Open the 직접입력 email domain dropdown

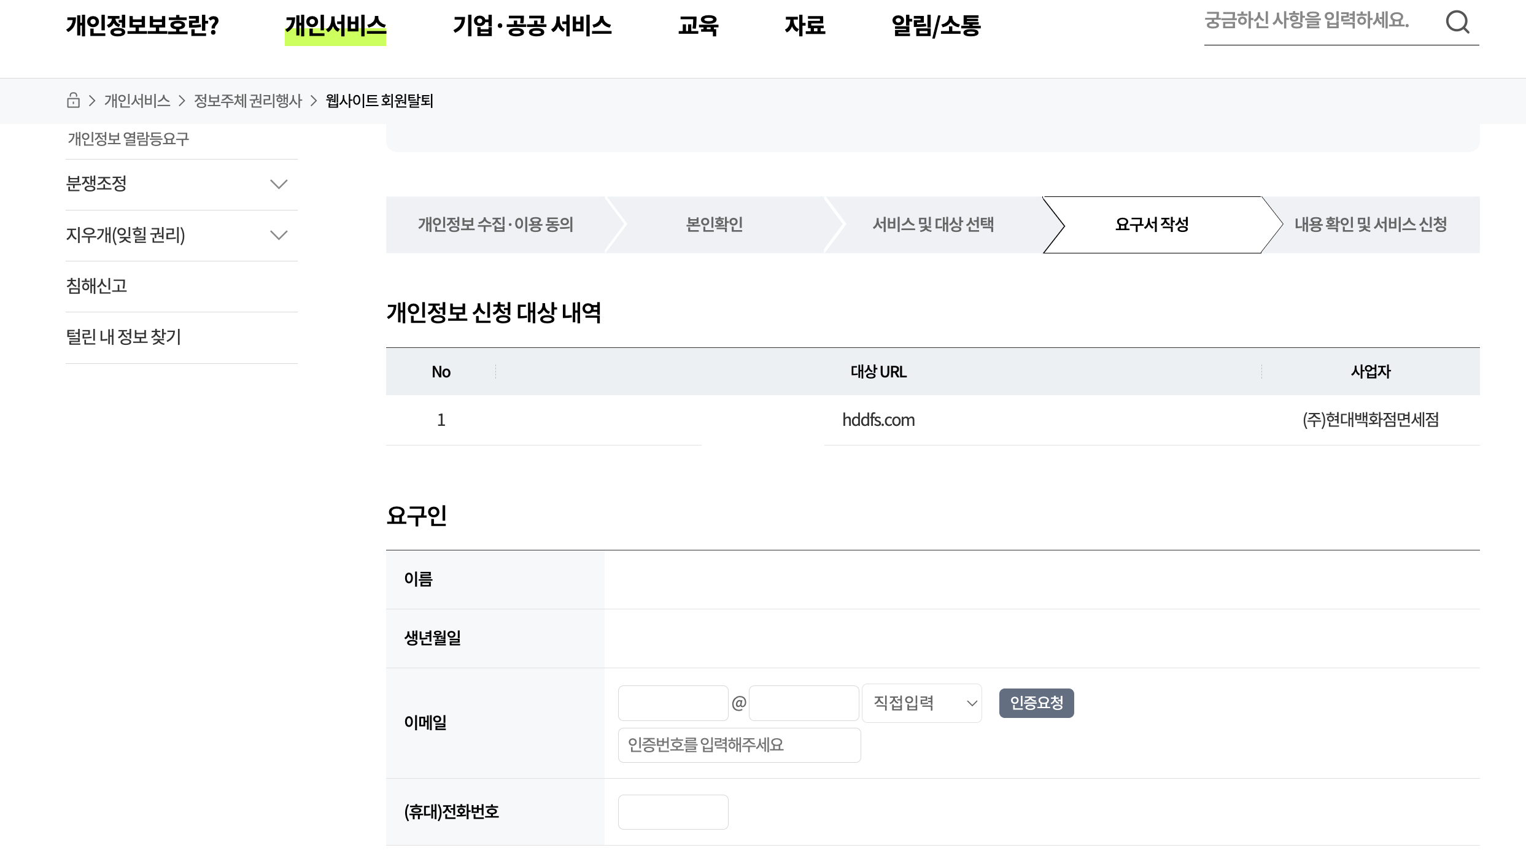[x=921, y=703]
